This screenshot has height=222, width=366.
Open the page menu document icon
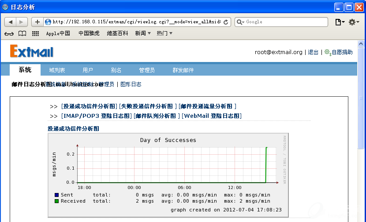[x=340, y=22]
